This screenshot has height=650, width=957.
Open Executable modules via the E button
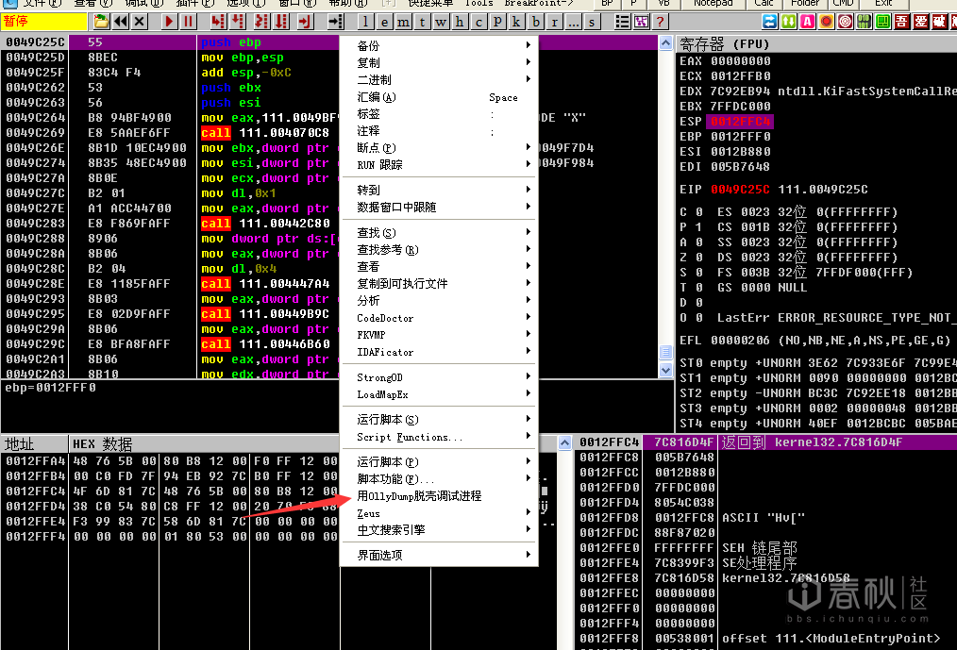(384, 22)
